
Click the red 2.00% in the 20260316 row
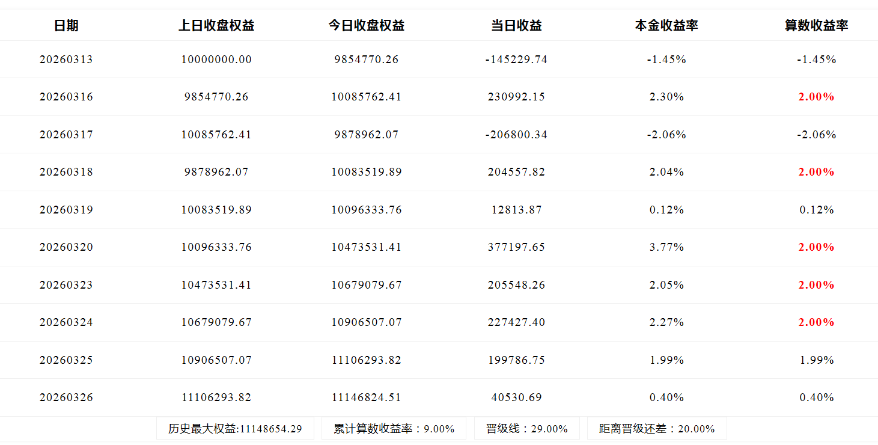(816, 97)
